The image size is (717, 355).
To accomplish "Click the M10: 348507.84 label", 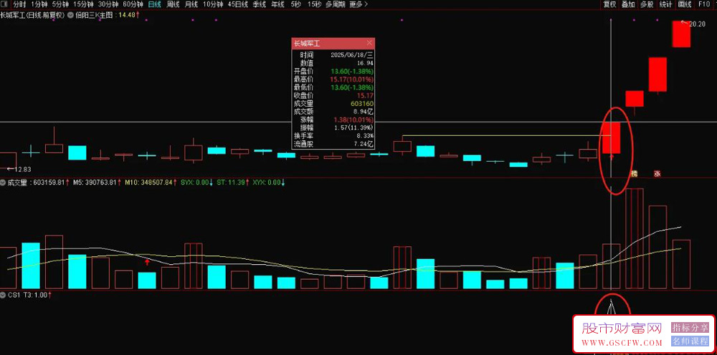I will pos(151,183).
